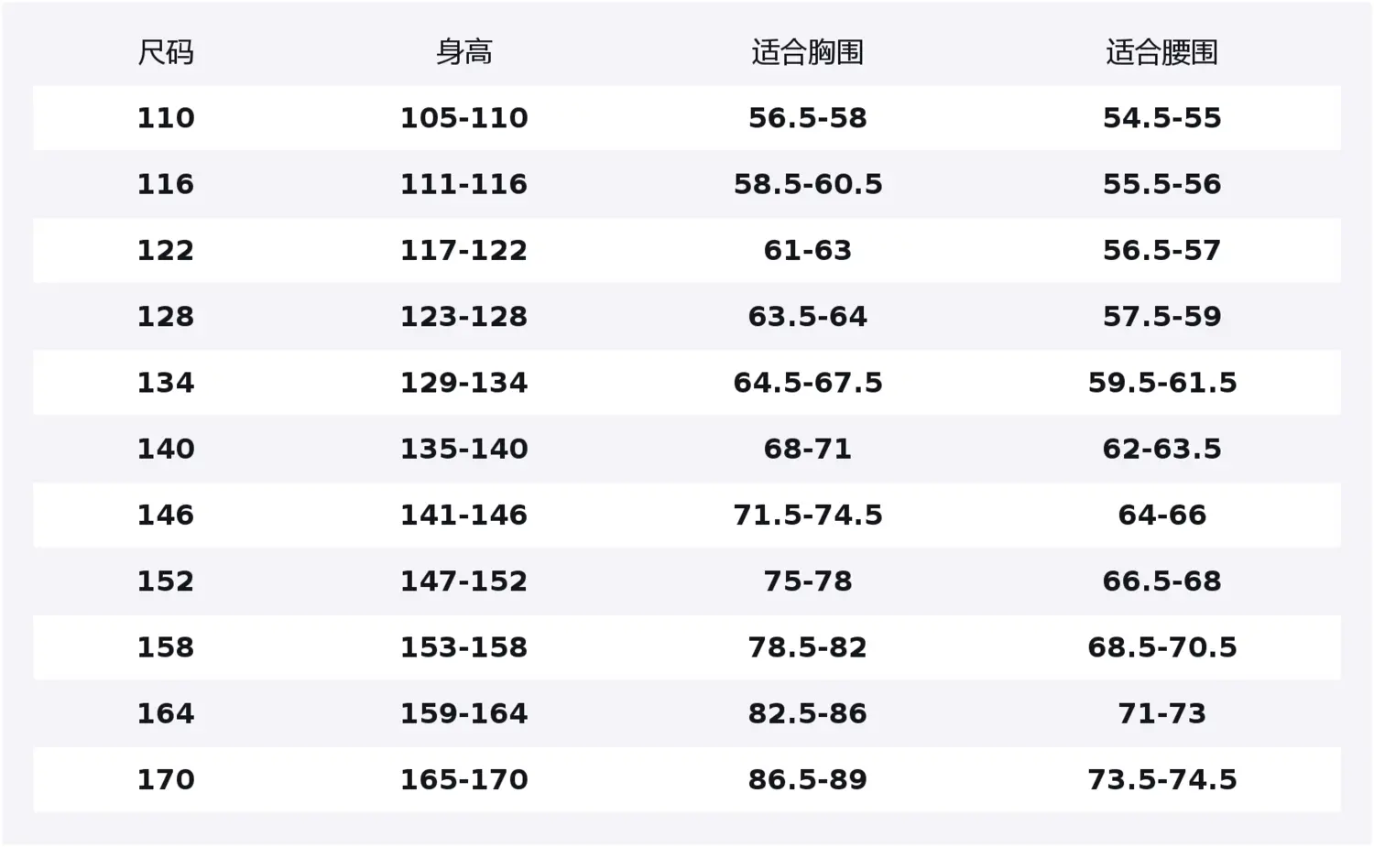Screen dimensions: 1374x847
Task: Select size 110 in the size column
Action: (166, 118)
